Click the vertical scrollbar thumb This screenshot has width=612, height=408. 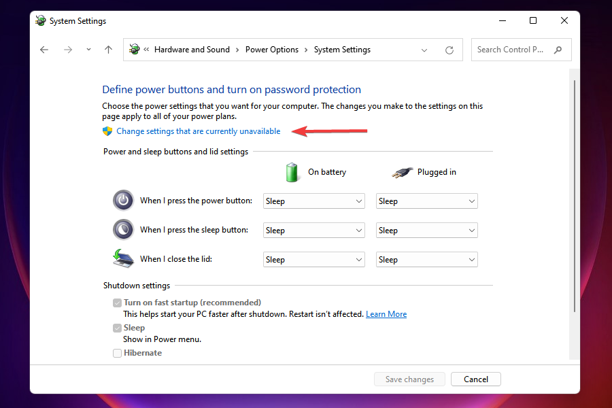[x=574, y=196]
